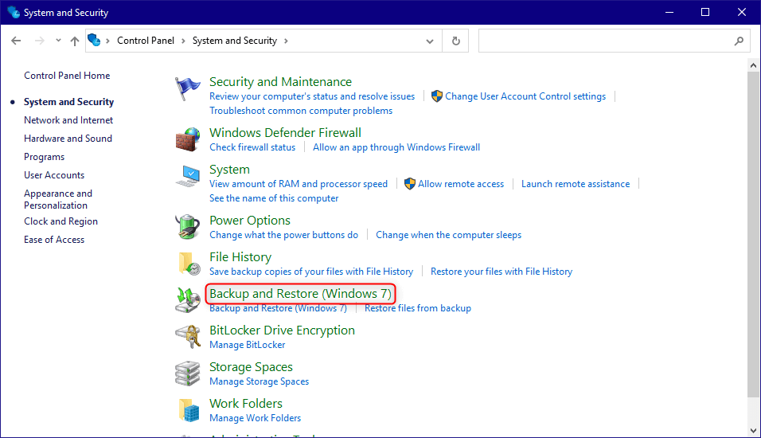Open Change when the computer sleeps

pos(448,235)
